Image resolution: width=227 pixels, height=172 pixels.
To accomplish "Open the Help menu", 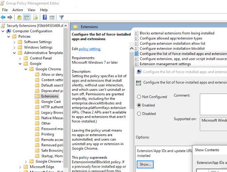I will 44,10.
